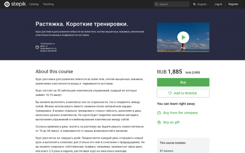The width and height of the screenshot is (245, 153).
Task: Click You can learn right away text
Action: (x=176, y=104)
